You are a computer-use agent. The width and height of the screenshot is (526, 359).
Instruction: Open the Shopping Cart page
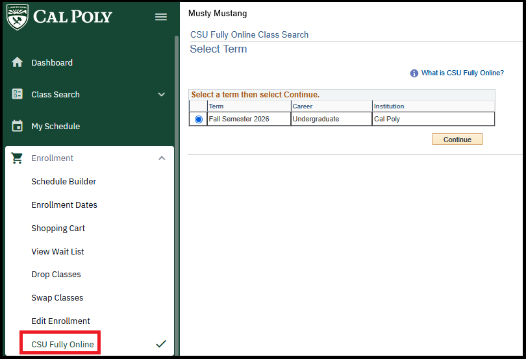[x=58, y=229]
